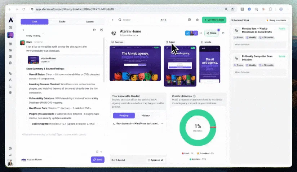Screen dimensions: 297x172
Task: Click the 'Available - 99%' legend entry
Action: point(198,159)
